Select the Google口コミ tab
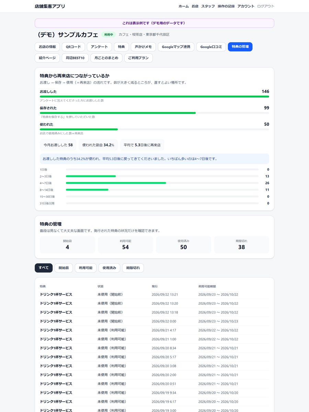This screenshot has height=412, width=309. click(211, 47)
